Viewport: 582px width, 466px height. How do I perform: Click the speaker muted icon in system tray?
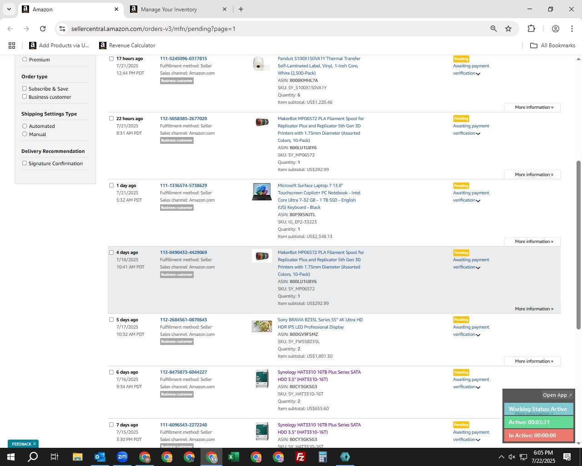512,457
